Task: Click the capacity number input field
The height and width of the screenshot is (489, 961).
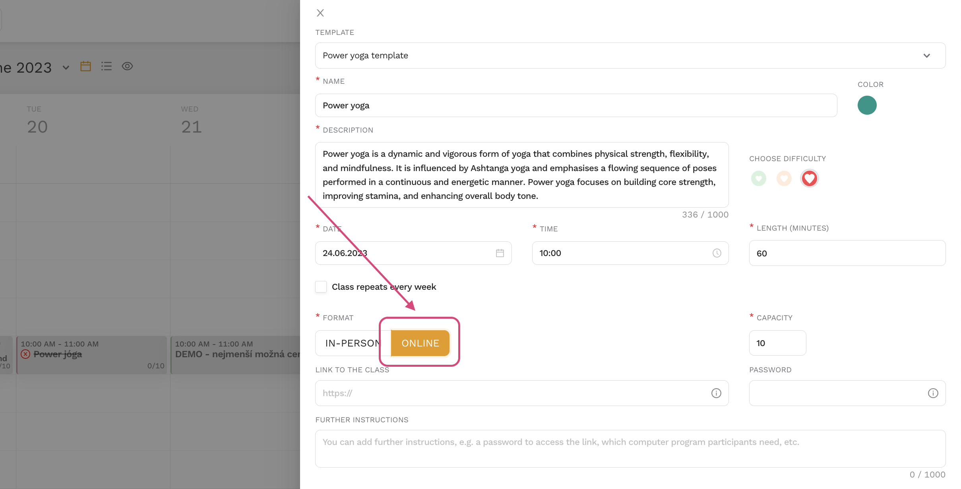Action: [777, 343]
